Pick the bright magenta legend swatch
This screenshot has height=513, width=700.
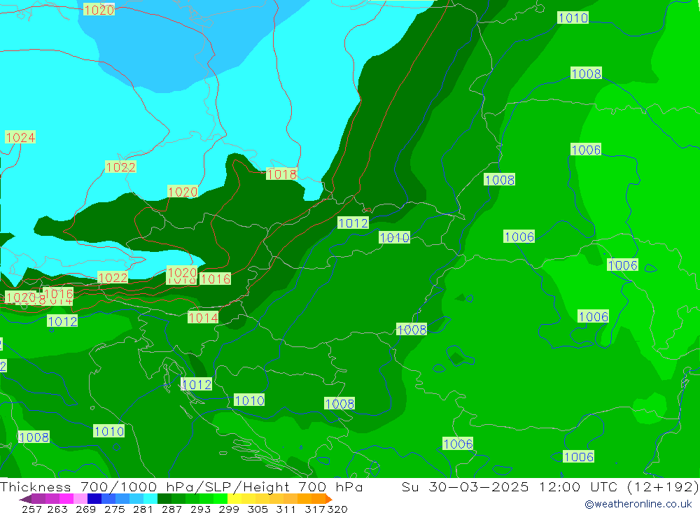(66, 499)
